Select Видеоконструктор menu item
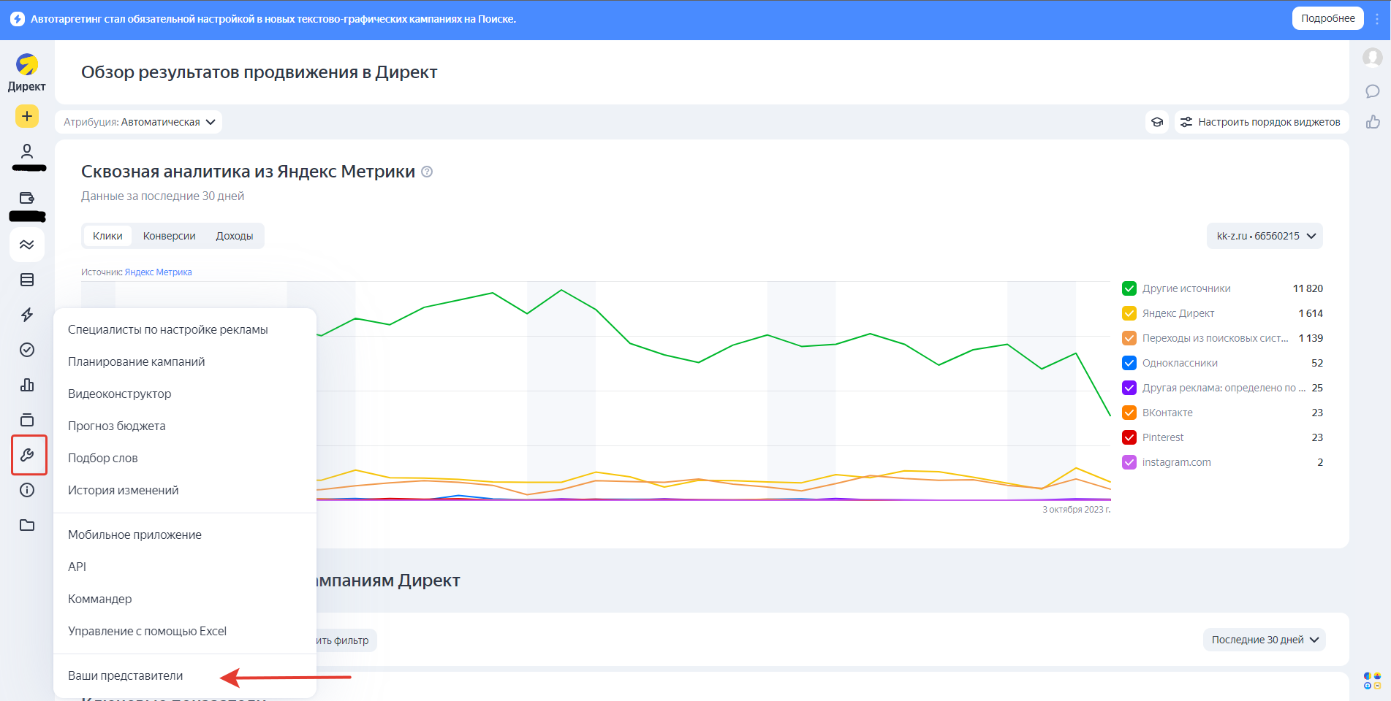The width and height of the screenshot is (1391, 701). [185, 394]
